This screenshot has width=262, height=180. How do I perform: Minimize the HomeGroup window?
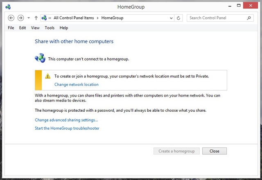click(x=230, y=6)
